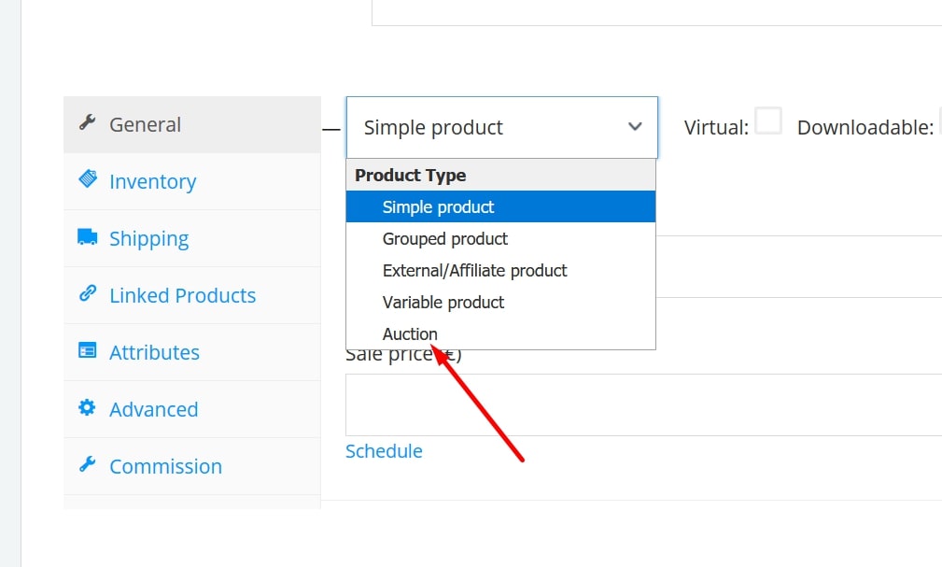942x567 pixels.
Task: Select the Attributes tab
Action: pyautogui.click(x=192, y=352)
